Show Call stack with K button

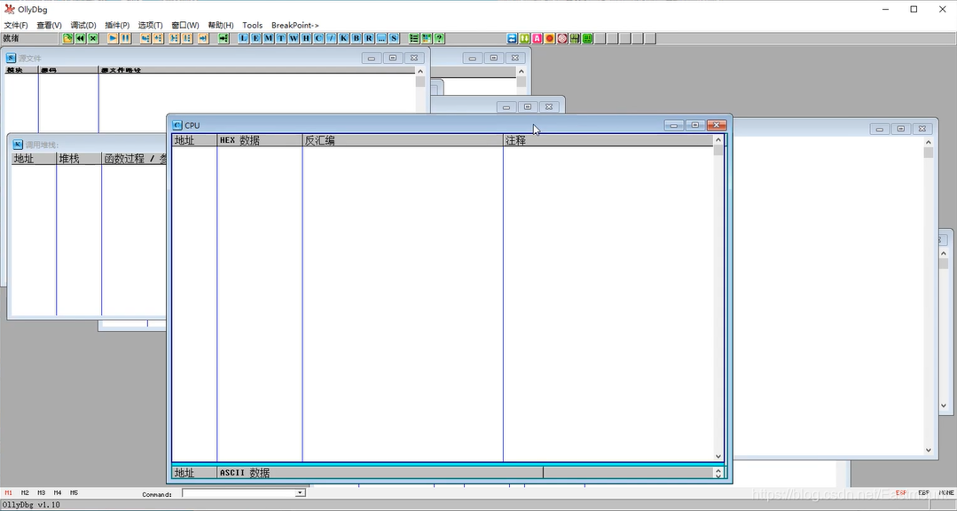(x=343, y=38)
